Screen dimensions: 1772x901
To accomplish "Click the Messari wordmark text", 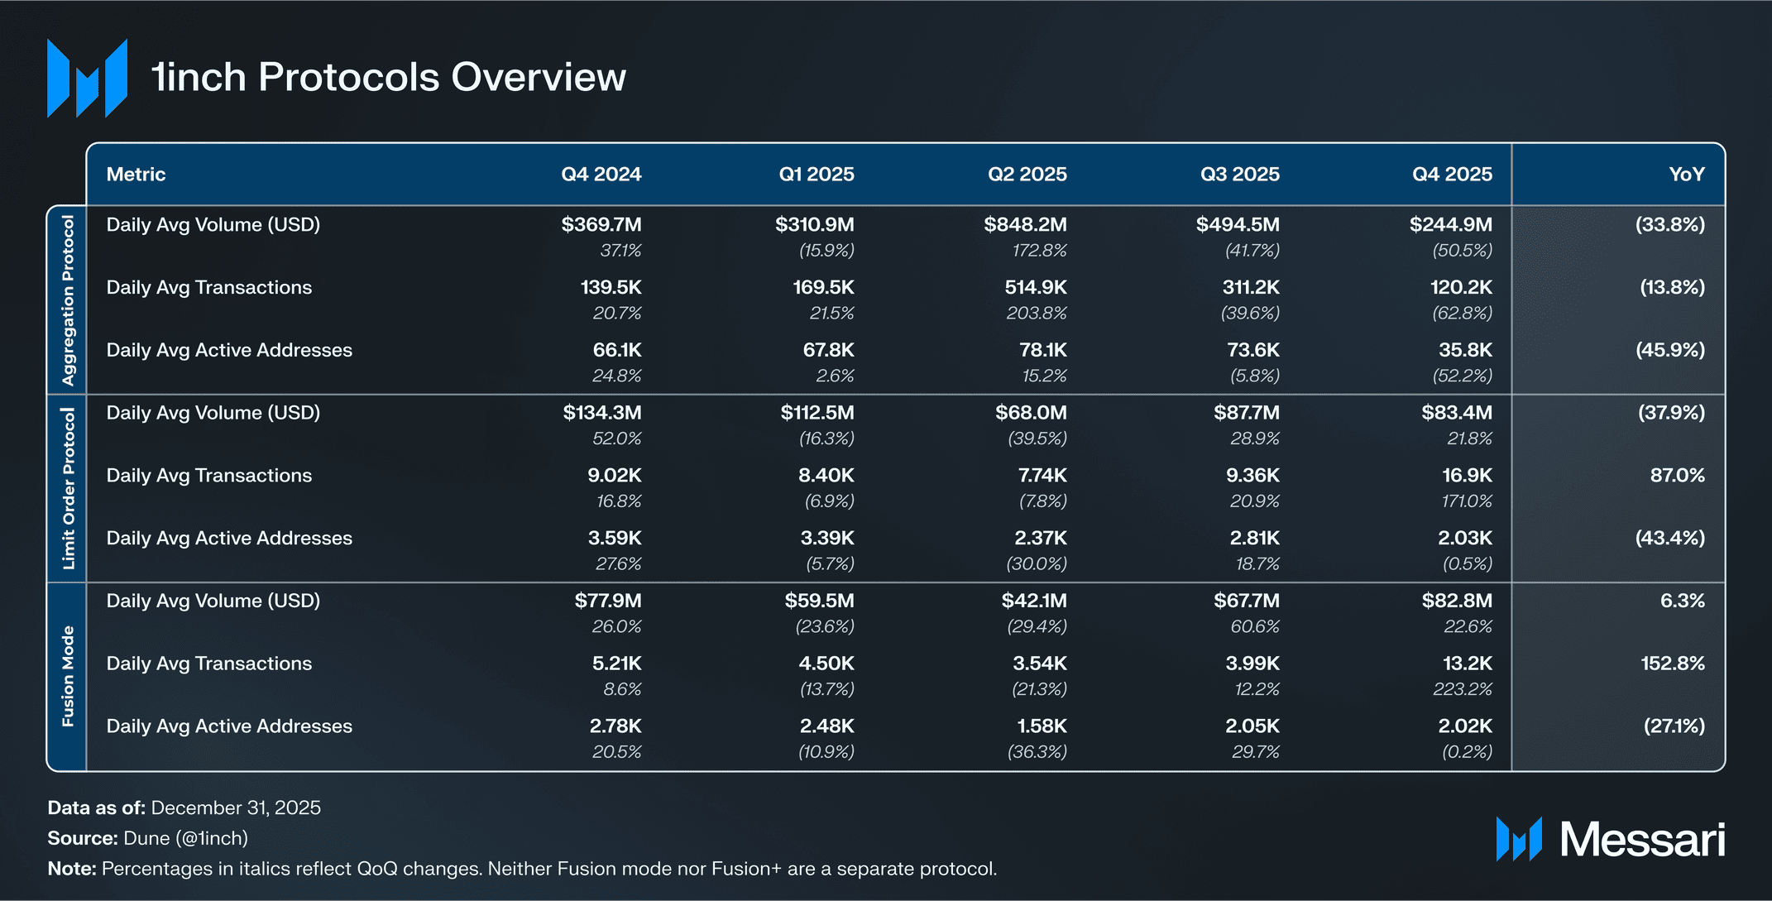I will [1642, 840].
